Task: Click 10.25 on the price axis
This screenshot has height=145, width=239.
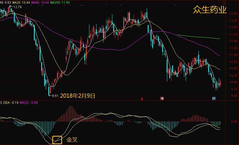Action: click(x=233, y=76)
